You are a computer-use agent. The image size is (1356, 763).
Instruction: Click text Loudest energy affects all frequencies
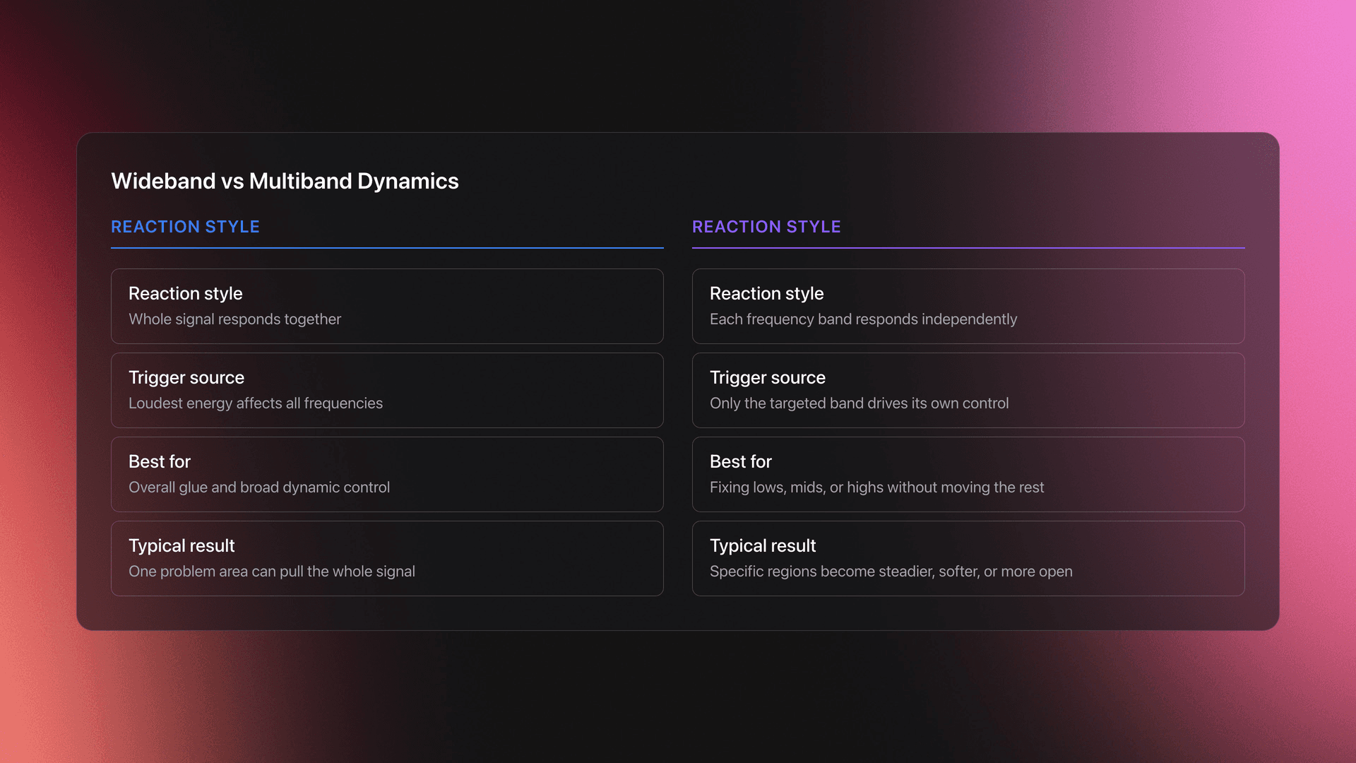click(256, 403)
